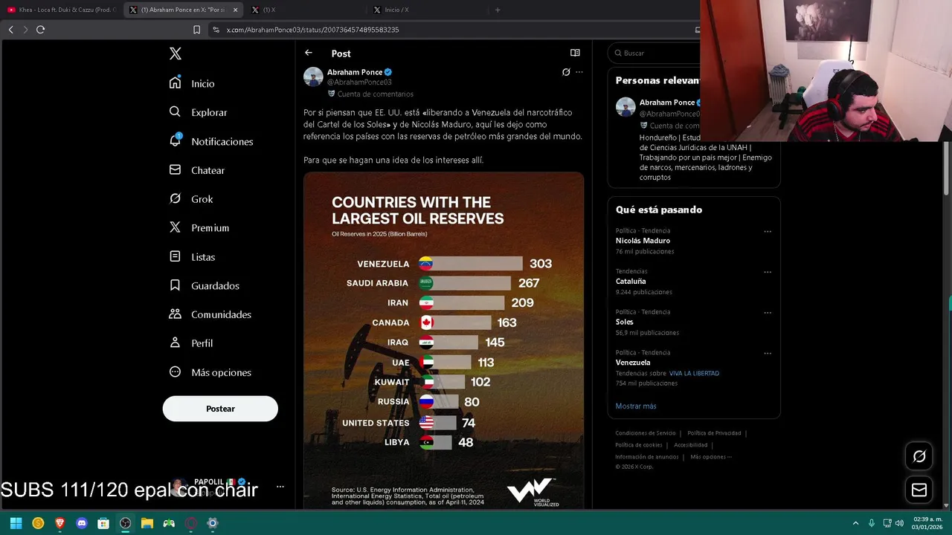Open Perfil page
Viewport: 952px width, 535px height.
coord(191,343)
